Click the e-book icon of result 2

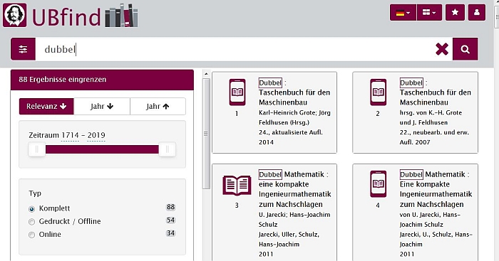point(378,92)
